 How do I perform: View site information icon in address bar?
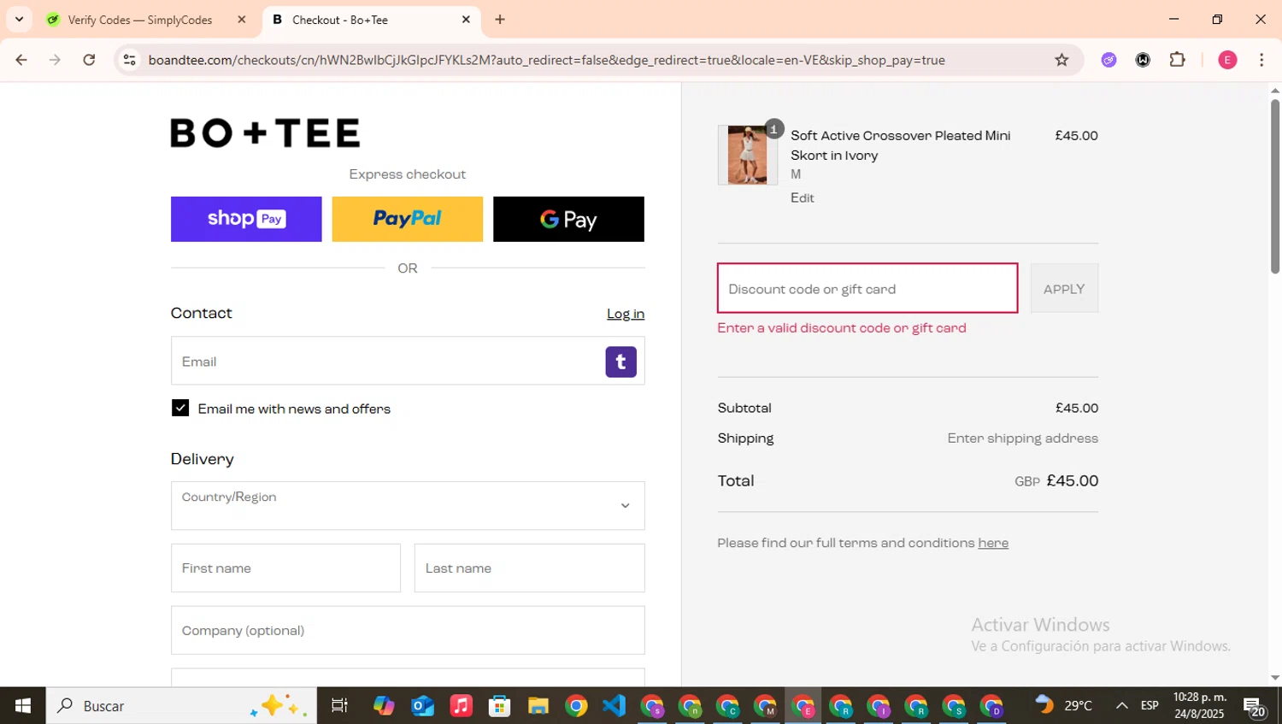point(130,60)
